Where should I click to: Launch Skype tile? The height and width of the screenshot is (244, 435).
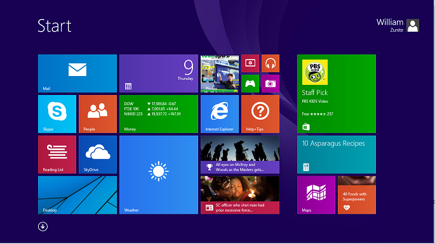coord(57,114)
